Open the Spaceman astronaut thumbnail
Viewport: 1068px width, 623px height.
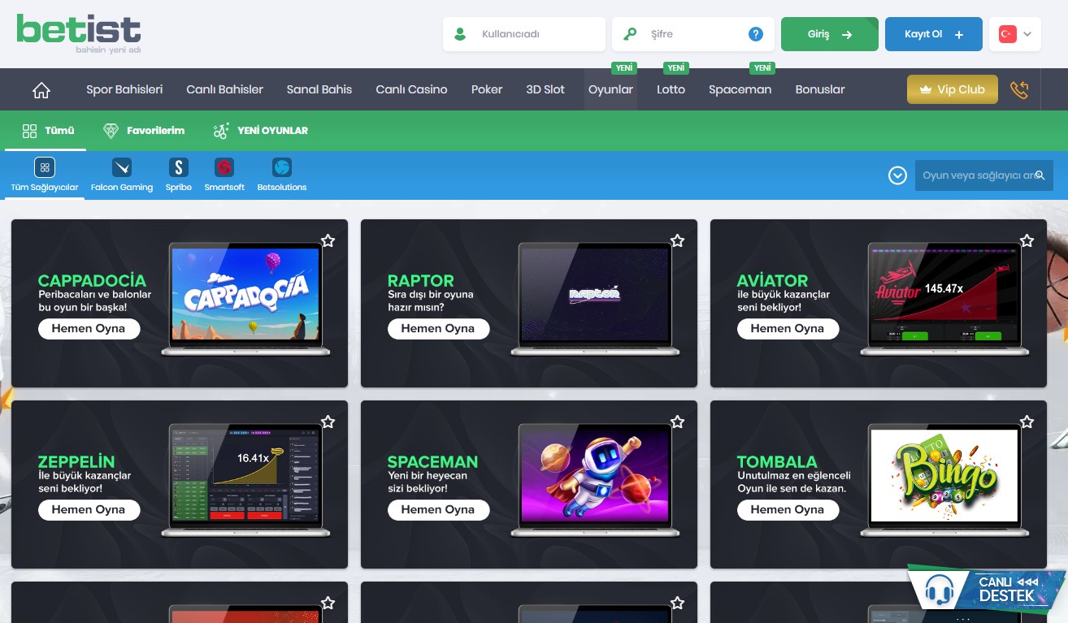(x=595, y=479)
